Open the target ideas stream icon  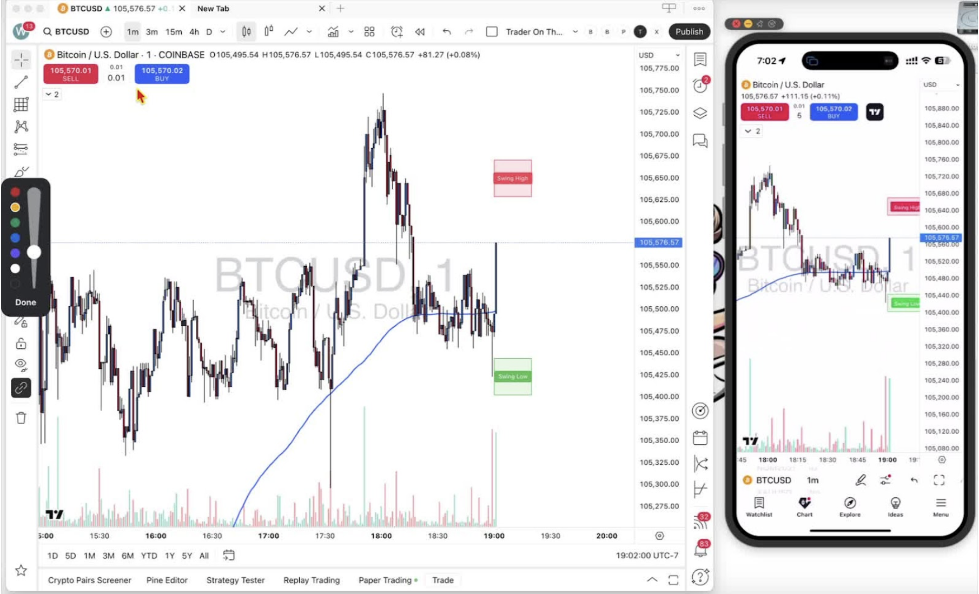700,411
